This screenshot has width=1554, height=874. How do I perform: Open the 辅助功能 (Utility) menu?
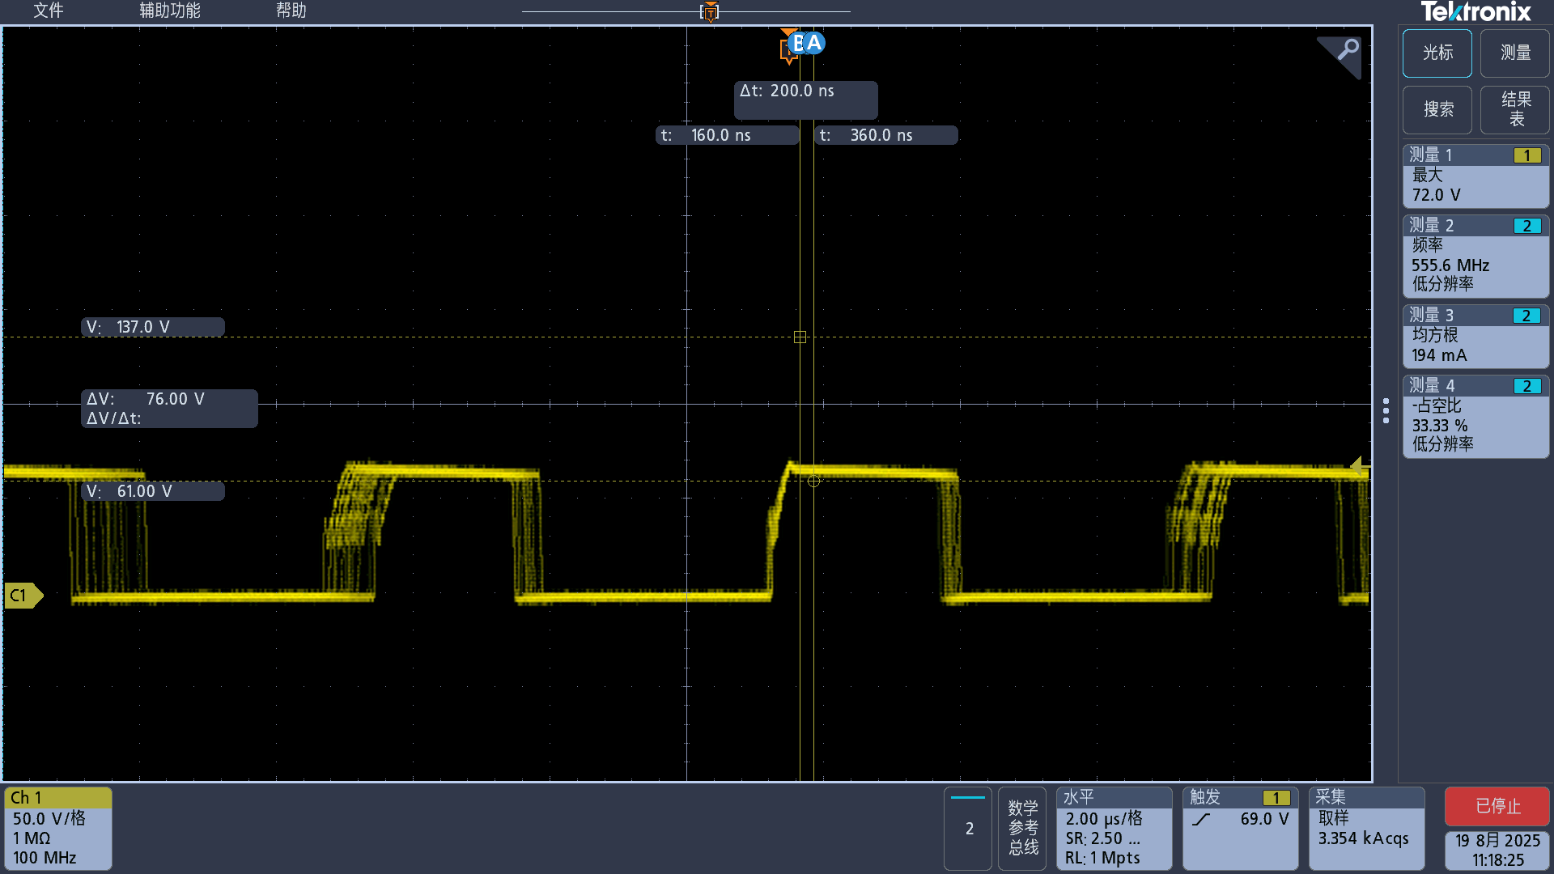169,11
